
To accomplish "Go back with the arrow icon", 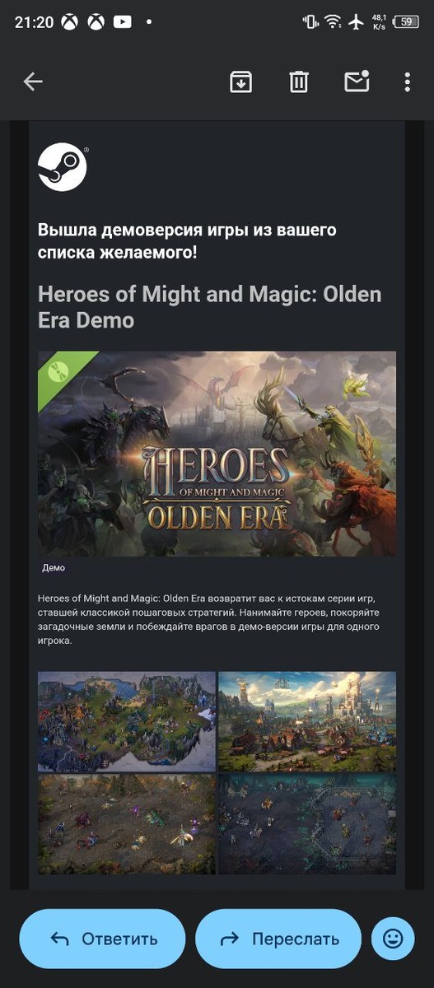I will point(33,82).
